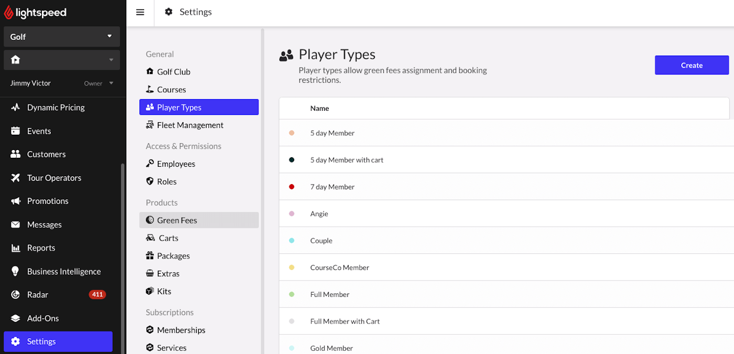
Task: Click the Name column header
Action: point(319,109)
